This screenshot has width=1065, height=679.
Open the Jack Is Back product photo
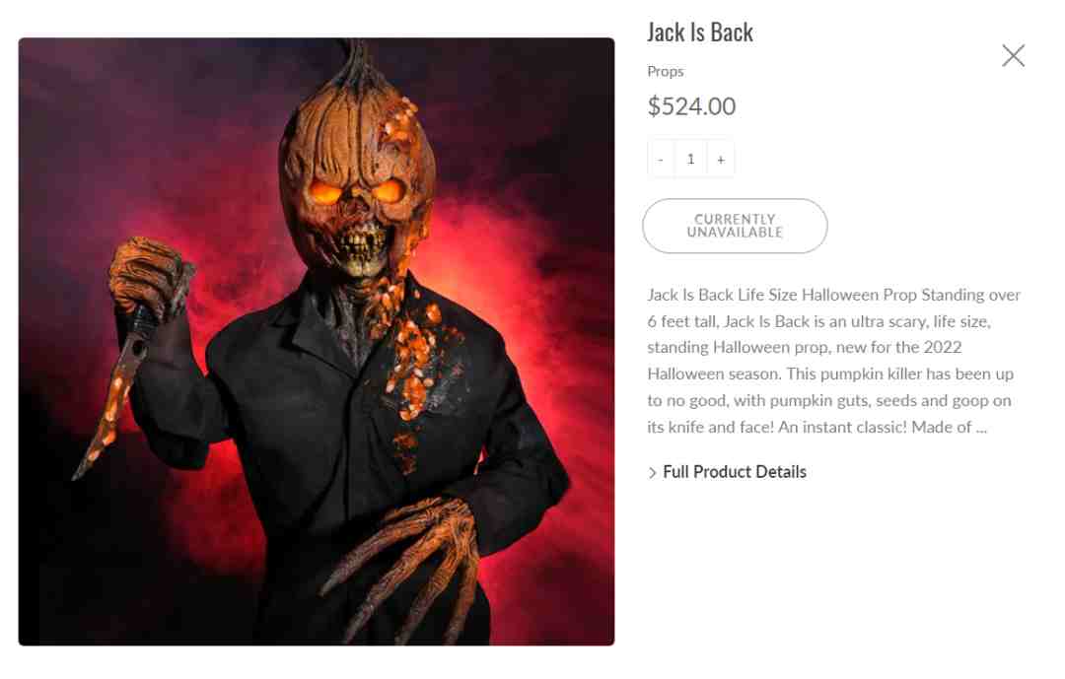pyautogui.click(x=317, y=342)
